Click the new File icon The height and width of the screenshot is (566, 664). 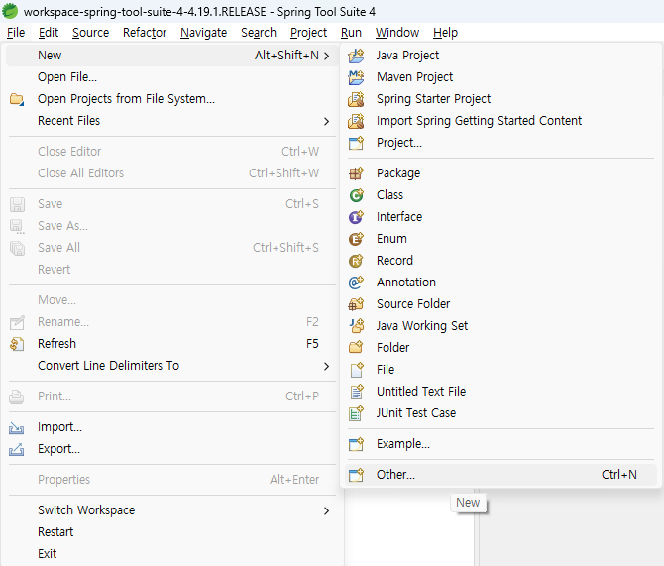pyautogui.click(x=356, y=370)
